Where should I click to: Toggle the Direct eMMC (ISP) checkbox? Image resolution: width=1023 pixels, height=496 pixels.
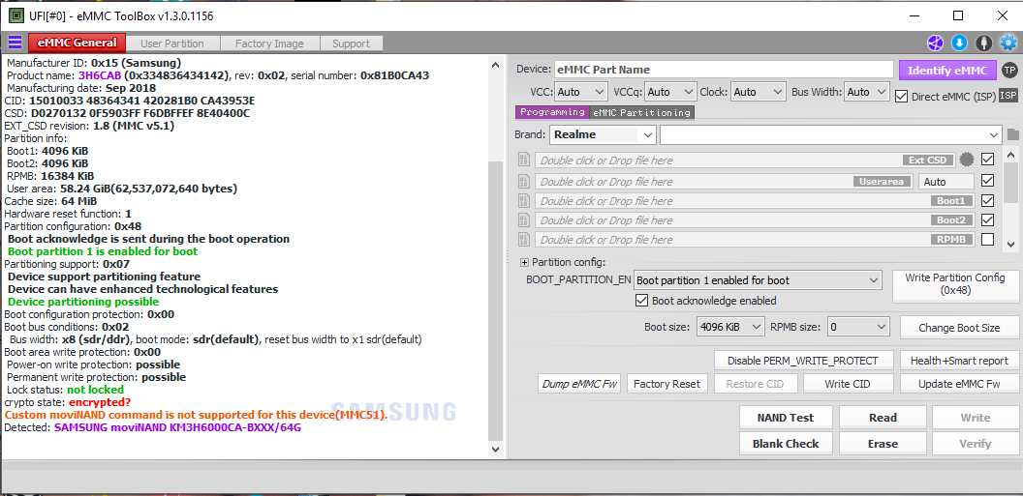click(902, 96)
